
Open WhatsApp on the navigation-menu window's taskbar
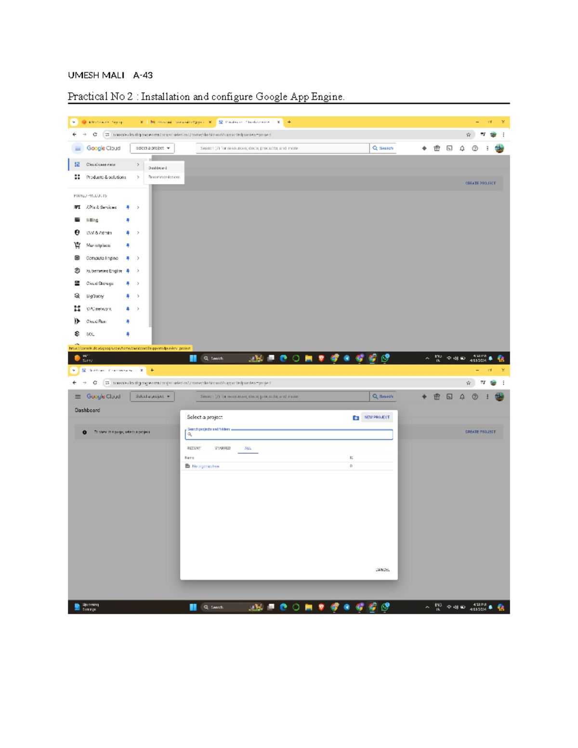[x=385, y=358]
